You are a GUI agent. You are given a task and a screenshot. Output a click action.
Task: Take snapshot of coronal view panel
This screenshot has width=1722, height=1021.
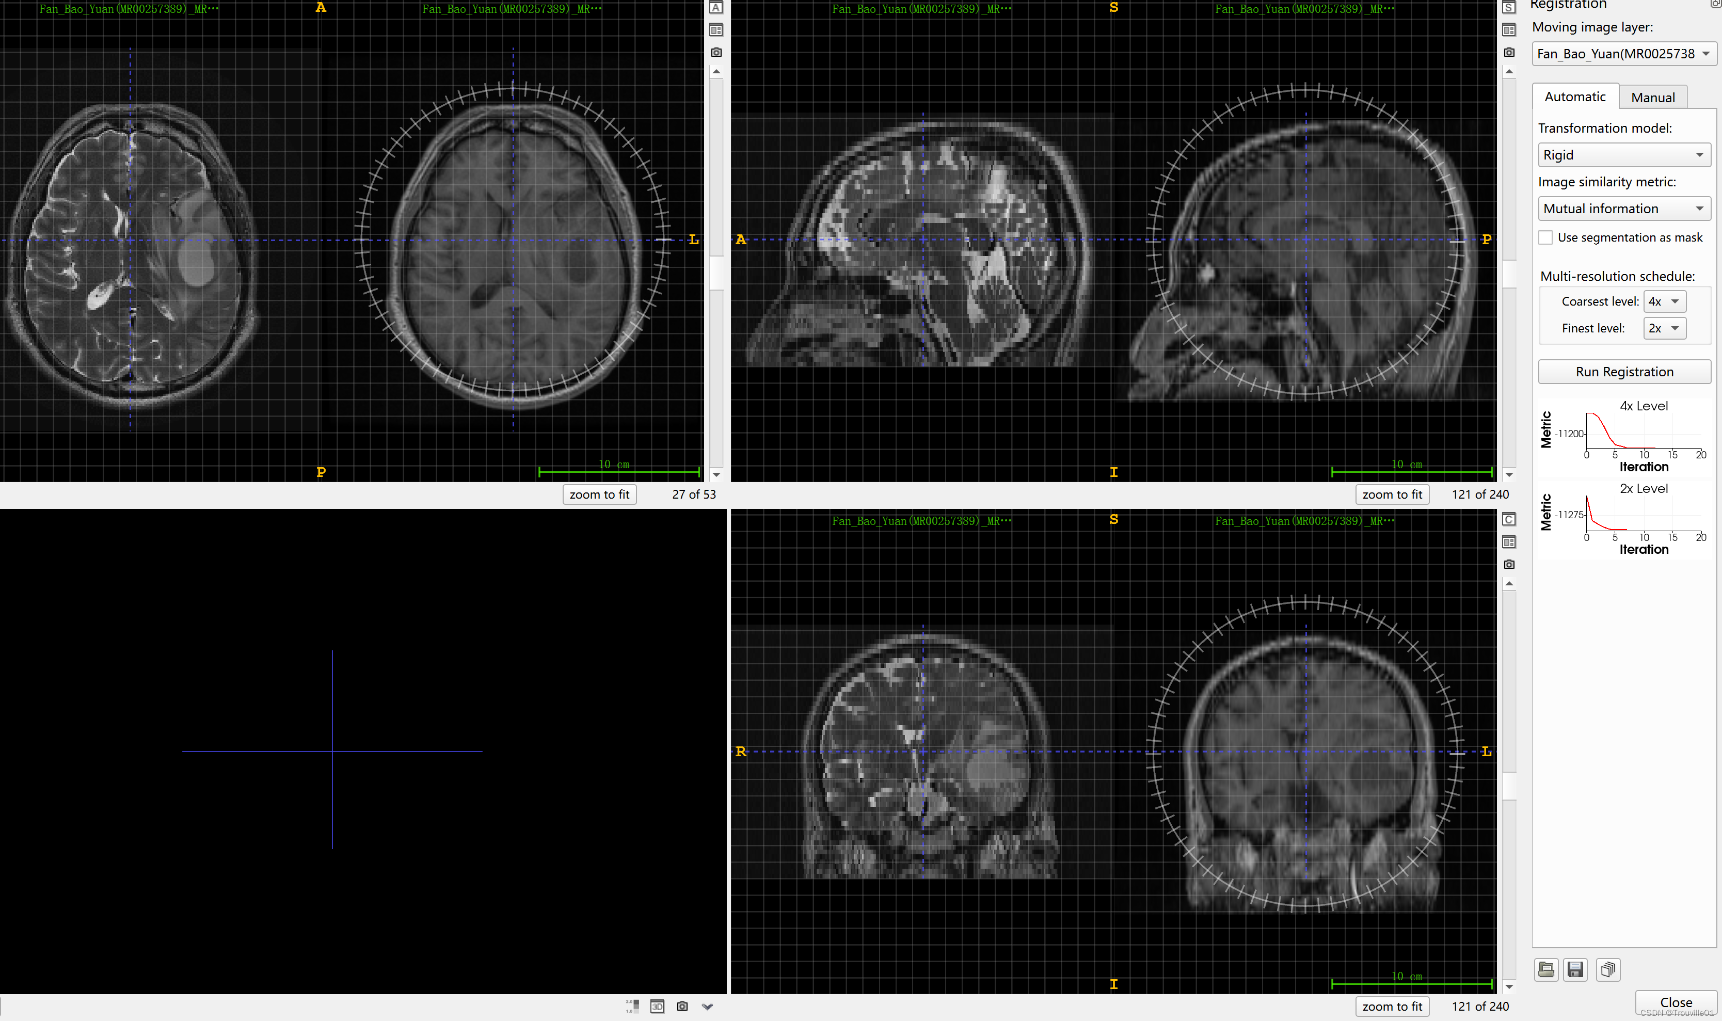pyautogui.click(x=1509, y=564)
